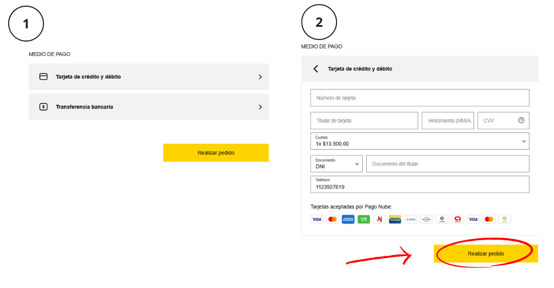This screenshot has width=554, height=288.
Task: Click the circled Realizar pedido button
Action: (x=486, y=254)
